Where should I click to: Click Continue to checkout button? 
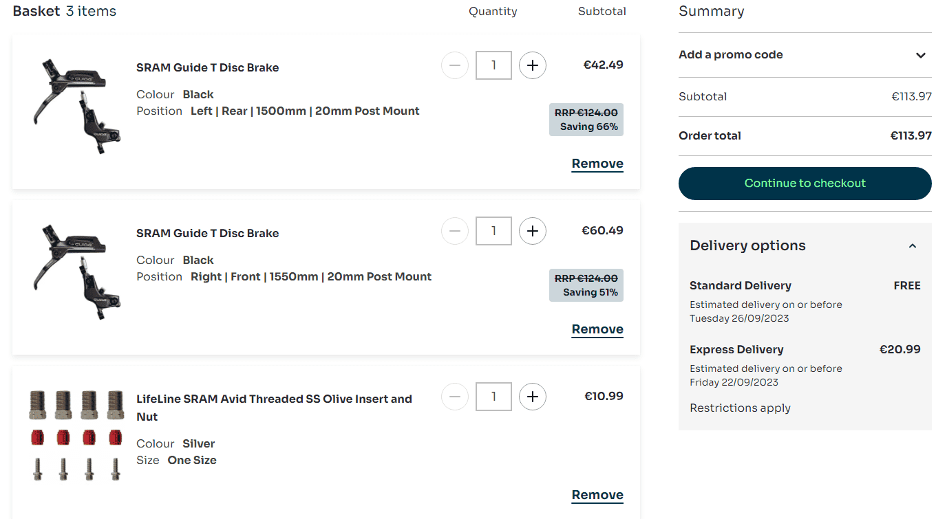(805, 184)
